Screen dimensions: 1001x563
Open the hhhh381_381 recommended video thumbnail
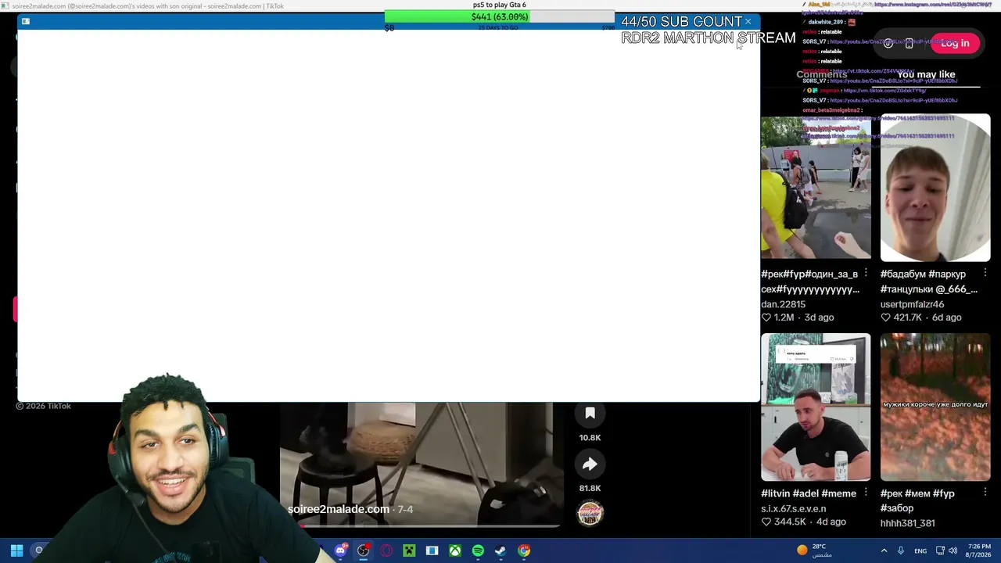935,407
